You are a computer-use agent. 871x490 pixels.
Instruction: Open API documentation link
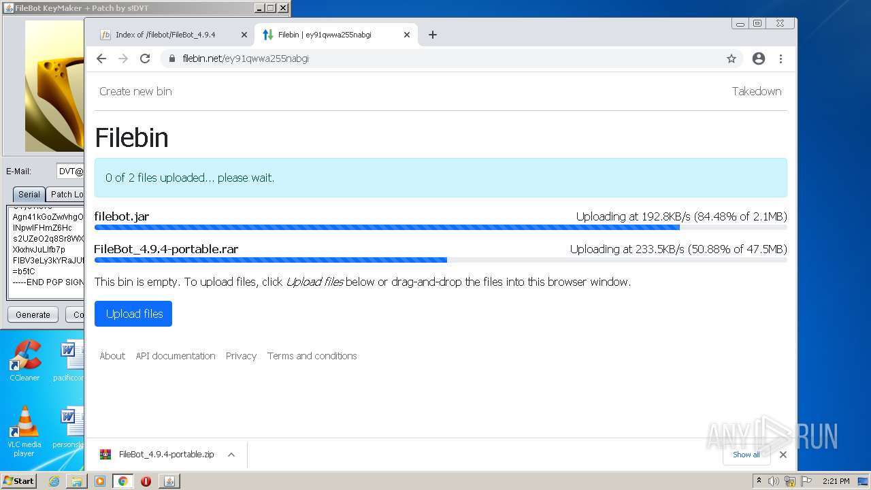[x=176, y=356]
